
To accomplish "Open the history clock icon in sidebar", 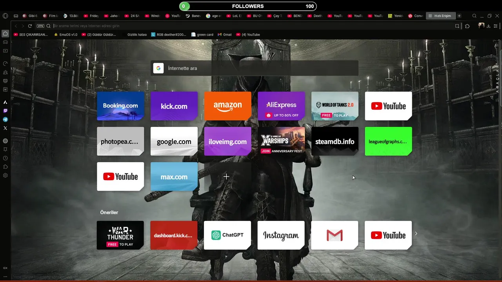I will coord(5,158).
